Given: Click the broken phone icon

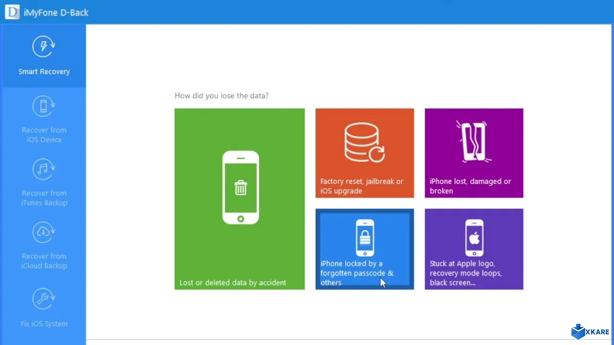Looking at the screenshot, I should [474, 141].
